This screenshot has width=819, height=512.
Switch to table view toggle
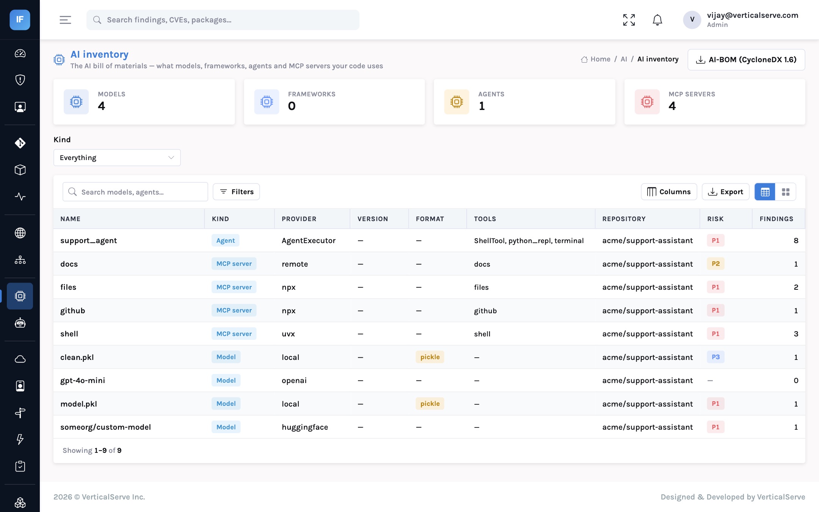(x=765, y=192)
